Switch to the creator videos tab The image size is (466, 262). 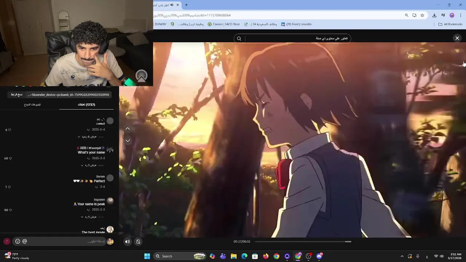coord(32,104)
